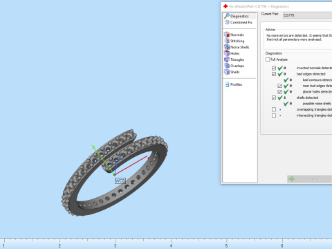Image resolution: width=332 pixels, height=249 pixels.
Task: Select the Triangles fix icon
Action: [x=227, y=59]
